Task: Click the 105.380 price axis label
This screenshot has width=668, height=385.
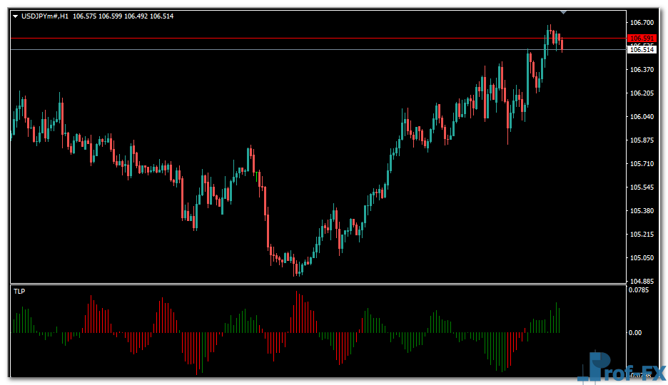Action: (642, 211)
